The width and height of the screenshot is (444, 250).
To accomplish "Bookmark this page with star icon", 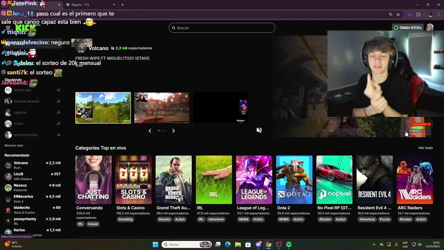I will click(398, 15).
